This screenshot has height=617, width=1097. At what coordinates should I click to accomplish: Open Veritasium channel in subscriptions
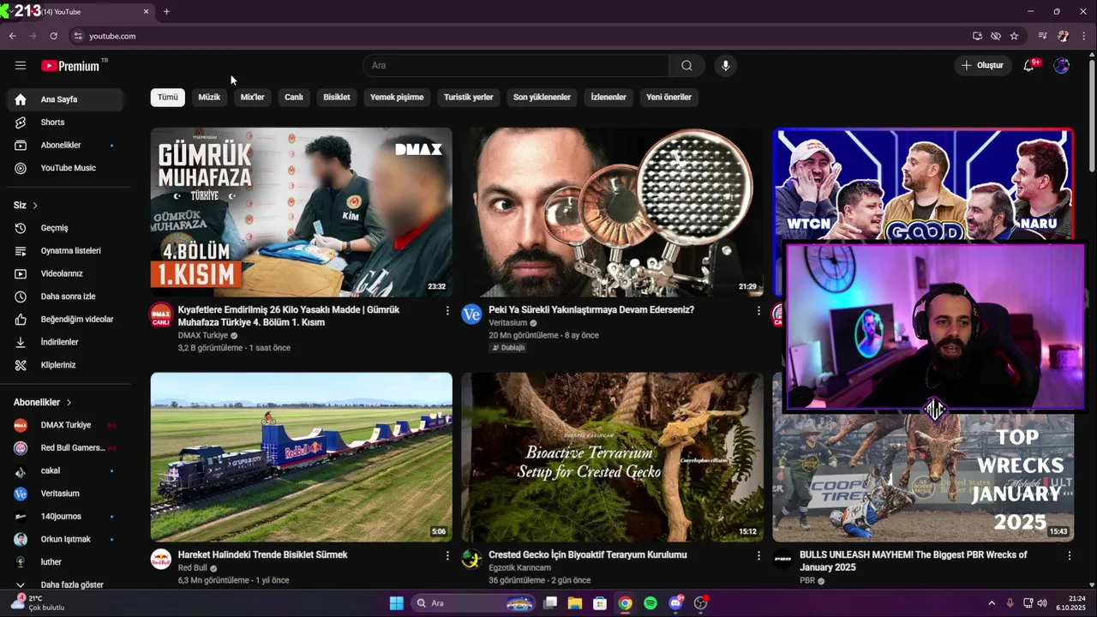pos(65,494)
